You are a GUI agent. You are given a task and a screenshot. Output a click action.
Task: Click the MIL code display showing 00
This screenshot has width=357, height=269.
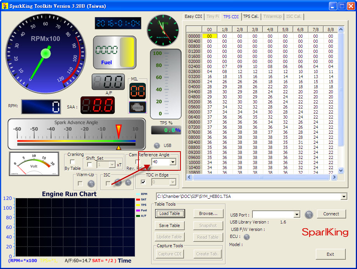[138, 91]
